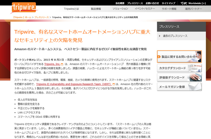Expand the Worldwide [+] region selector
Screen dimensions: 211x139
(x=197, y=3)
